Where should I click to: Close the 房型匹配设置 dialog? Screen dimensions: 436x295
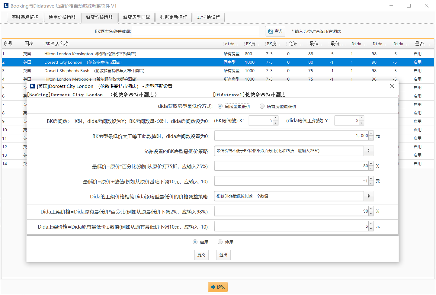(x=392, y=86)
